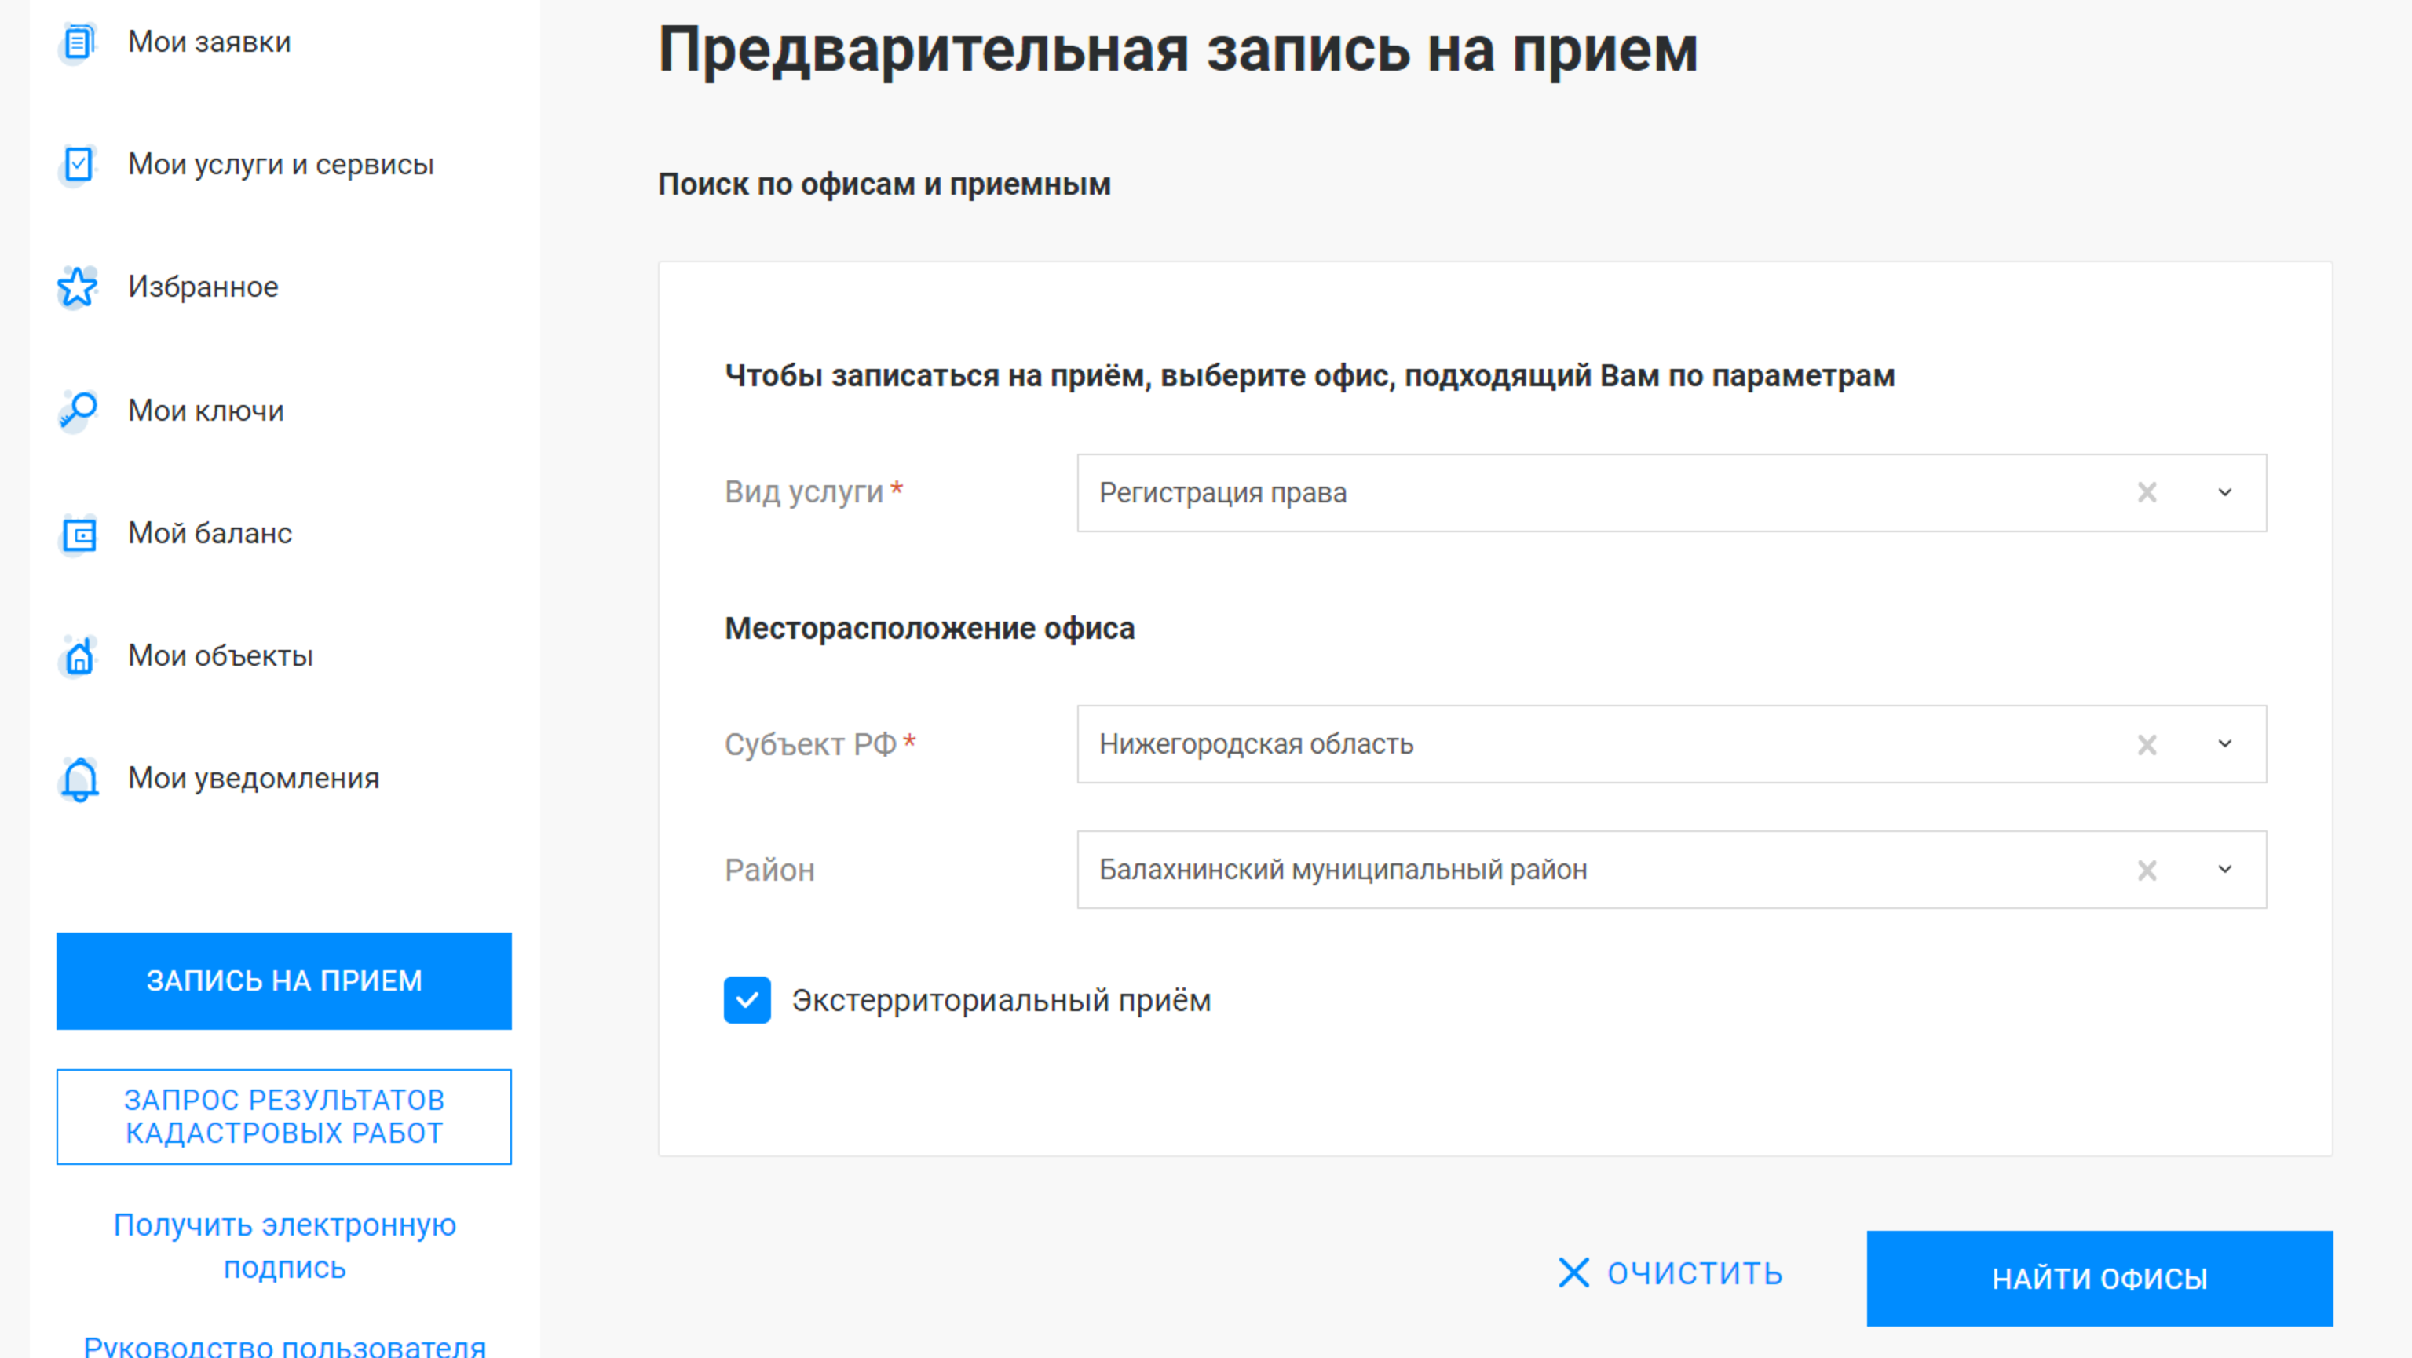Click the Балахнинский муниципальный район field text
This screenshot has height=1358, width=2412.
pyautogui.click(x=1343, y=871)
